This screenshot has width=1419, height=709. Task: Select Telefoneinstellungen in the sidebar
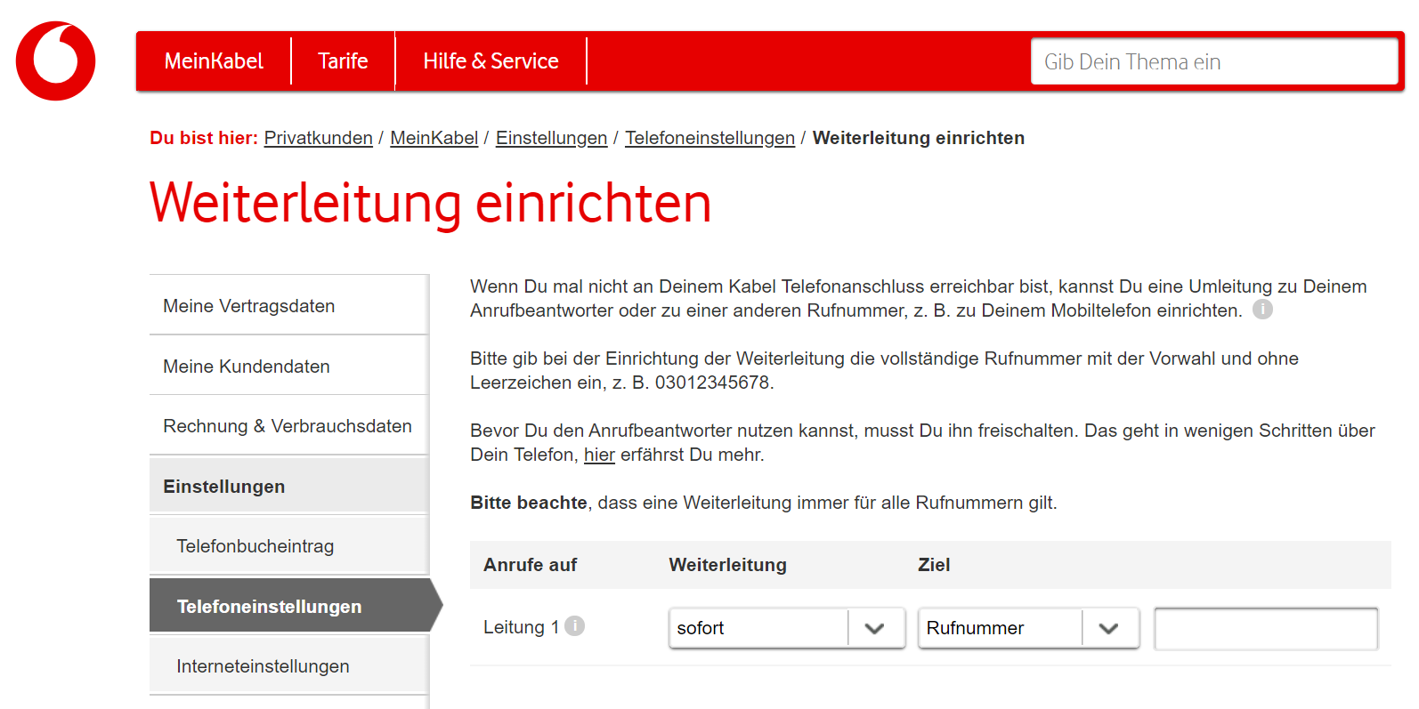tap(296, 606)
